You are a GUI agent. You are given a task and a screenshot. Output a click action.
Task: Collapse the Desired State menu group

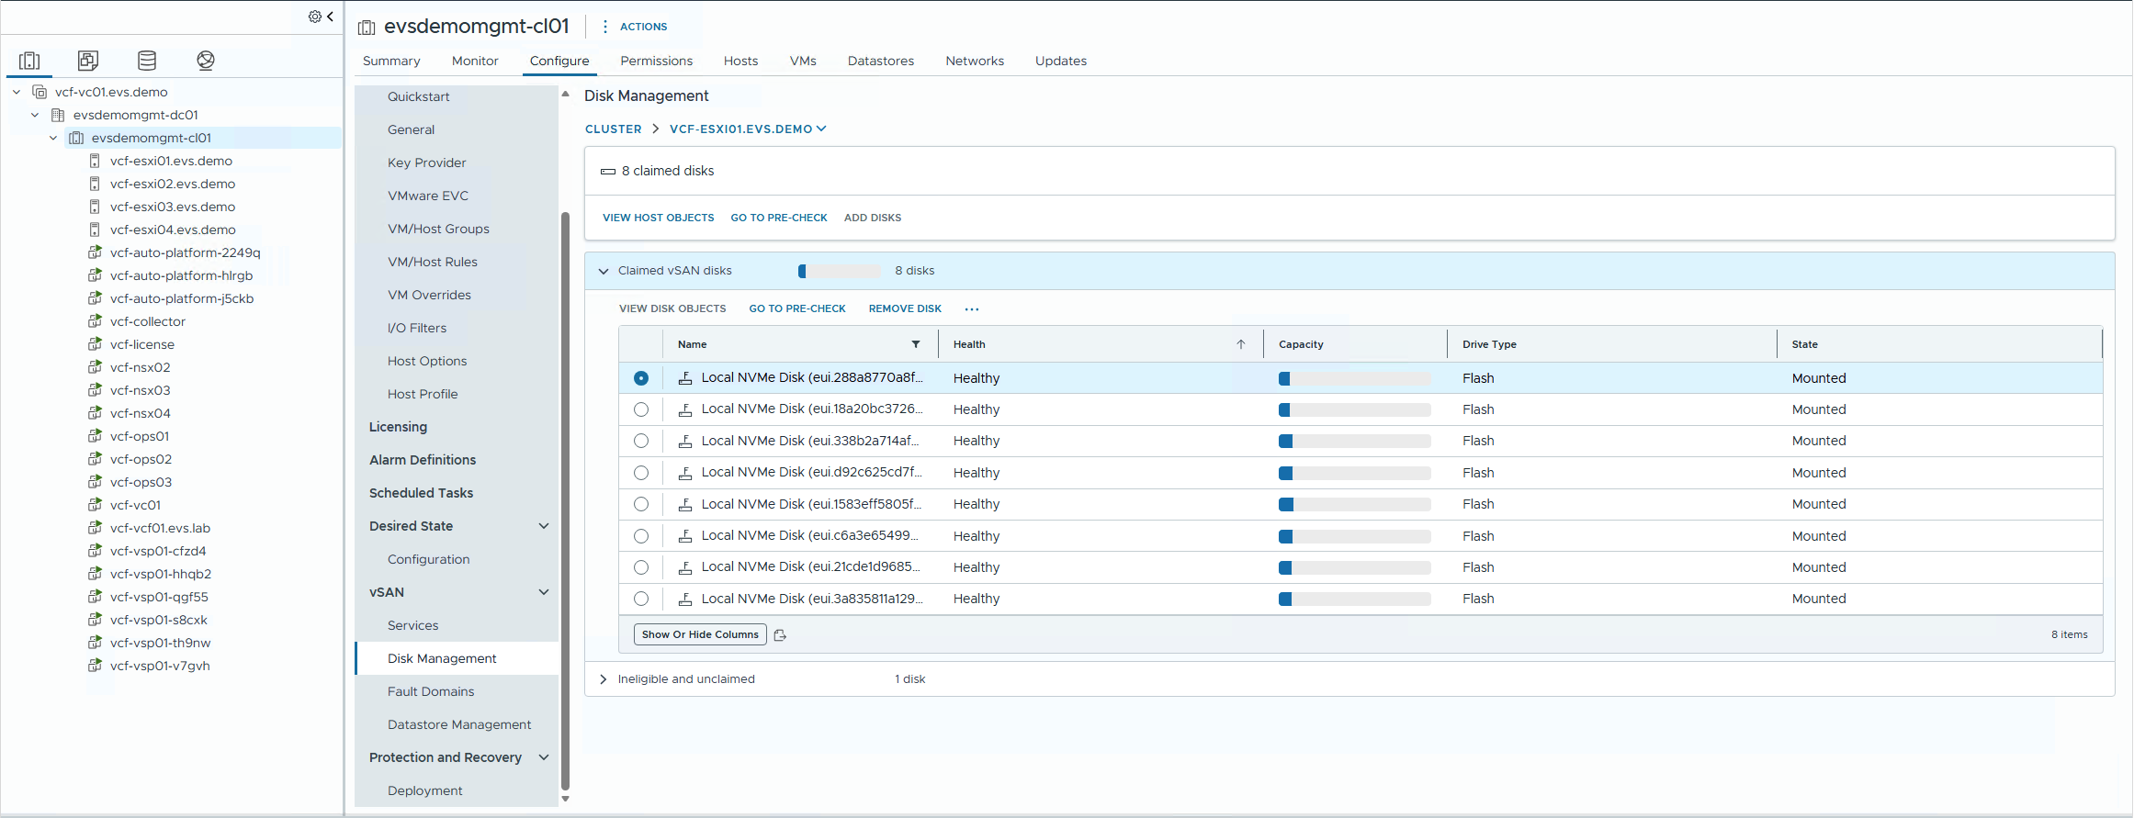click(544, 526)
